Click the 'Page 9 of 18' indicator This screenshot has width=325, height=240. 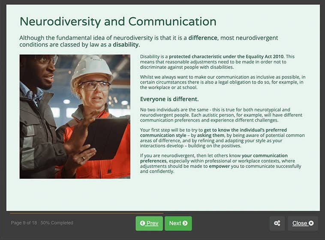[24, 223]
